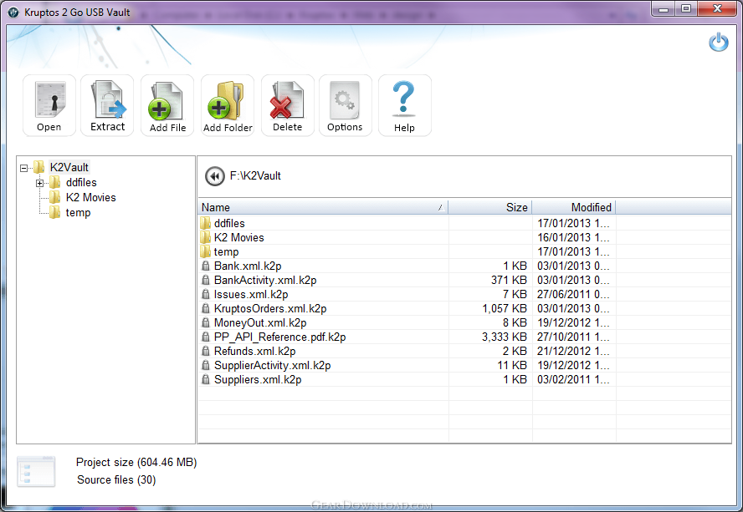743x512 pixels.
Task: Select the temp folder in the tree
Action: tap(78, 213)
